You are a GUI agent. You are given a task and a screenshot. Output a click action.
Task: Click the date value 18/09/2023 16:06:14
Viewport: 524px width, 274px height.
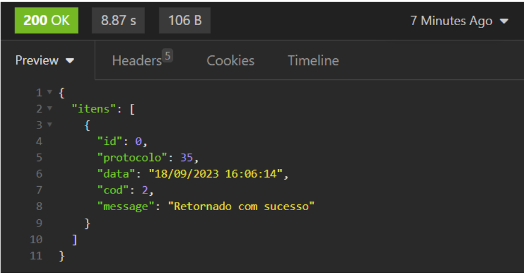[x=216, y=174]
